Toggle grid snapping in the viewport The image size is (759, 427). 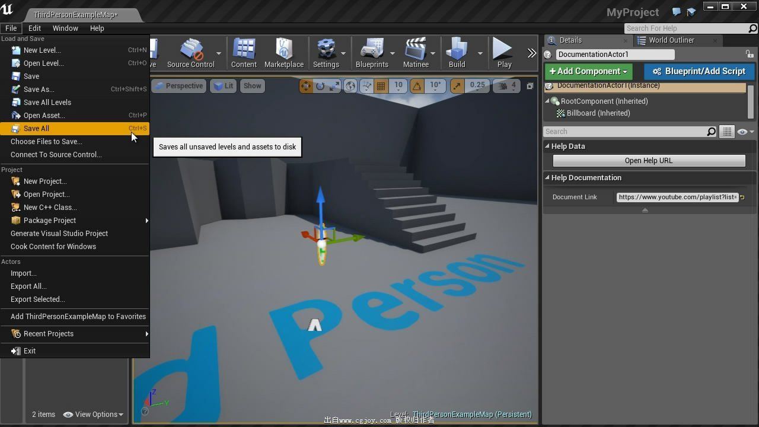[381, 86]
